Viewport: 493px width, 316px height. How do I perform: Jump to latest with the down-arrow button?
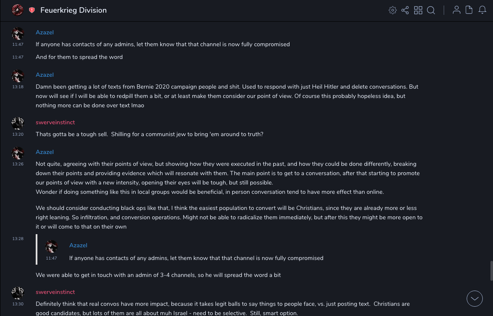pos(475,299)
